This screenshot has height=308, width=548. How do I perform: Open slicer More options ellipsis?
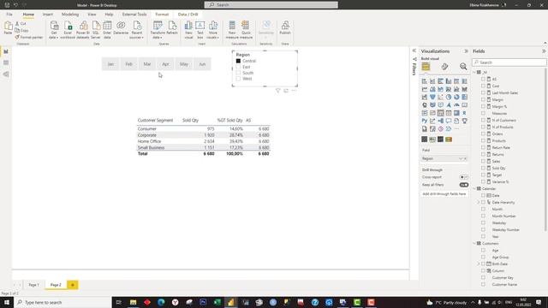click(294, 91)
